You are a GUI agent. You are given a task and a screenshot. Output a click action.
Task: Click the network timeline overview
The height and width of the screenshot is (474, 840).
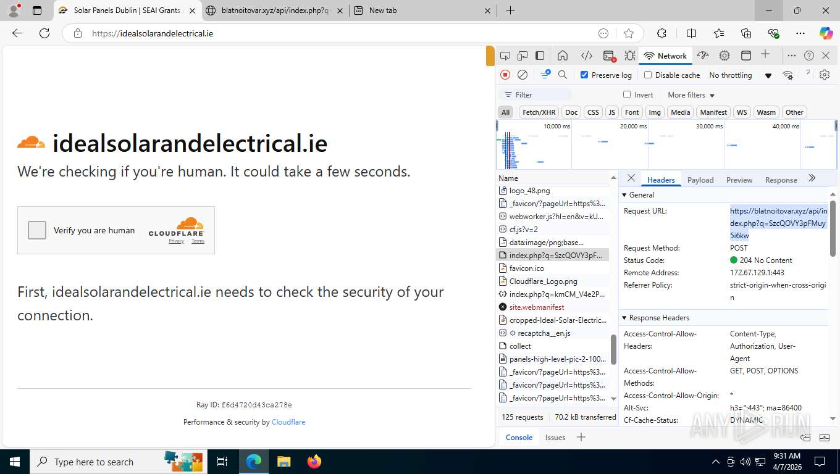click(x=666, y=144)
